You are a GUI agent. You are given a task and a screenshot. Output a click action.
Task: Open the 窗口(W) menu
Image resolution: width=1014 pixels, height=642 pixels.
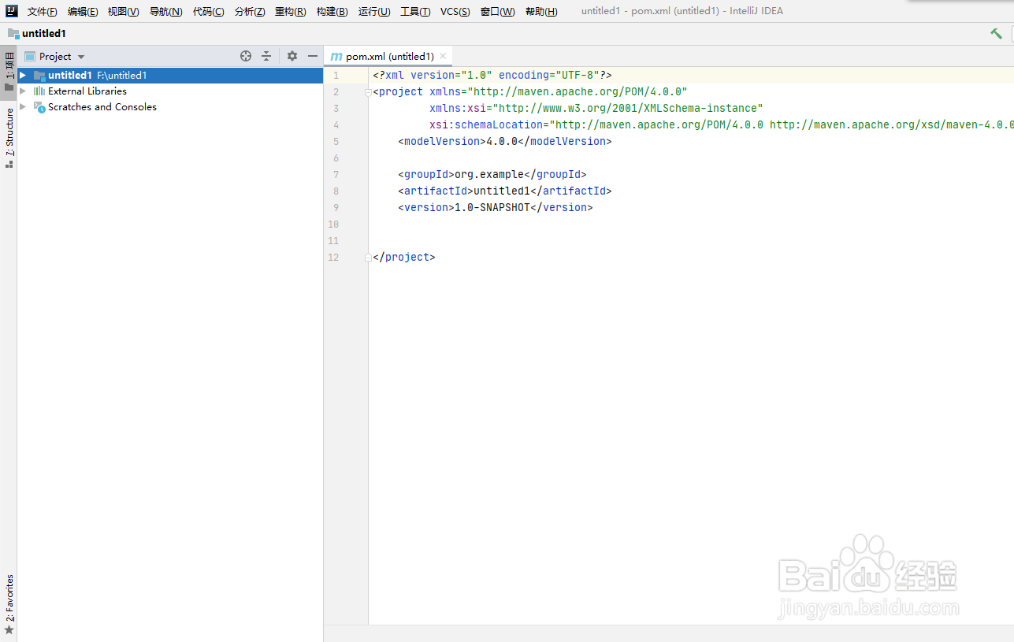[497, 12]
